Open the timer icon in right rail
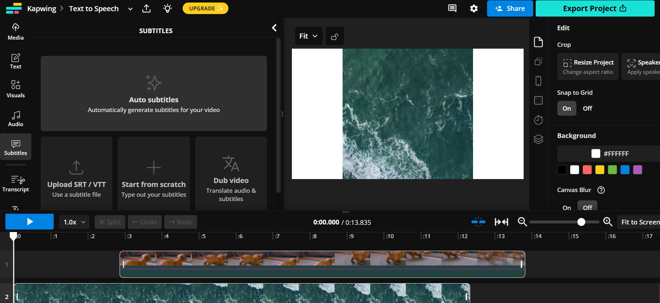Screen dimensions: 660x303 click(538, 120)
